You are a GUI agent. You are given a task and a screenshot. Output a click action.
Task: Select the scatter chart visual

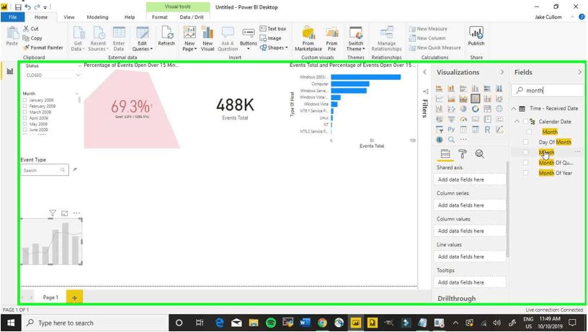click(451, 109)
